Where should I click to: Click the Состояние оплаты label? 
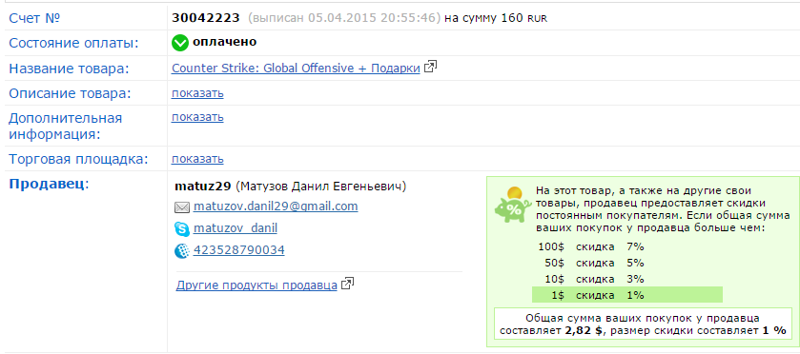click(x=74, y=43)
